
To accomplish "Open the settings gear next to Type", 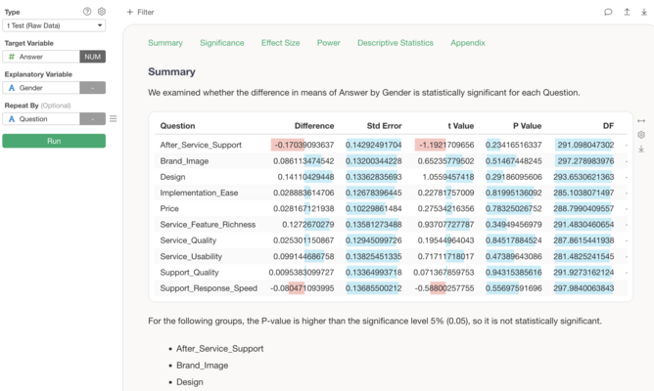I will click(x=102, y=12).
